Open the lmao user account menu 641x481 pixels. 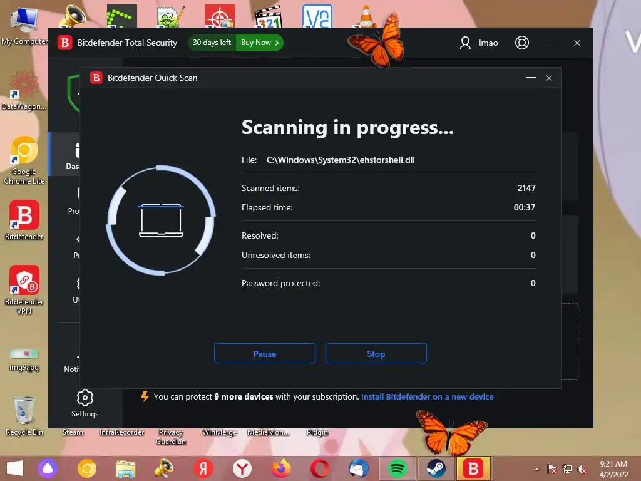(479, 43)
